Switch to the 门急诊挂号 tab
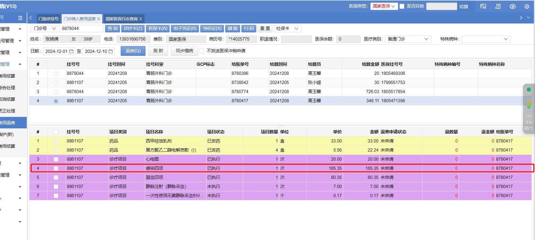 [x=48, y=19]
